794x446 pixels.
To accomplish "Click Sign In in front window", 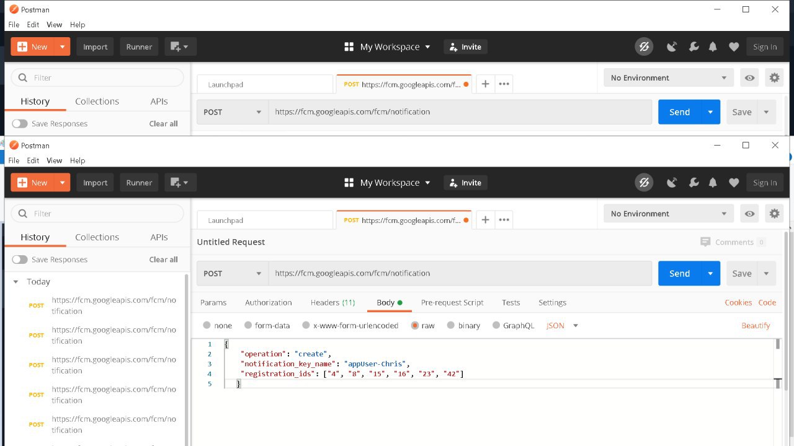I will [x=765, y=183].
